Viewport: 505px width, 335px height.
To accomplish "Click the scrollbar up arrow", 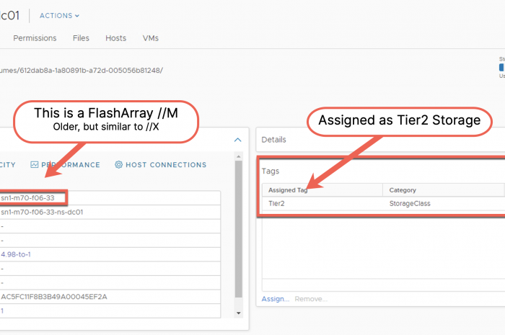I will point(239,164).
